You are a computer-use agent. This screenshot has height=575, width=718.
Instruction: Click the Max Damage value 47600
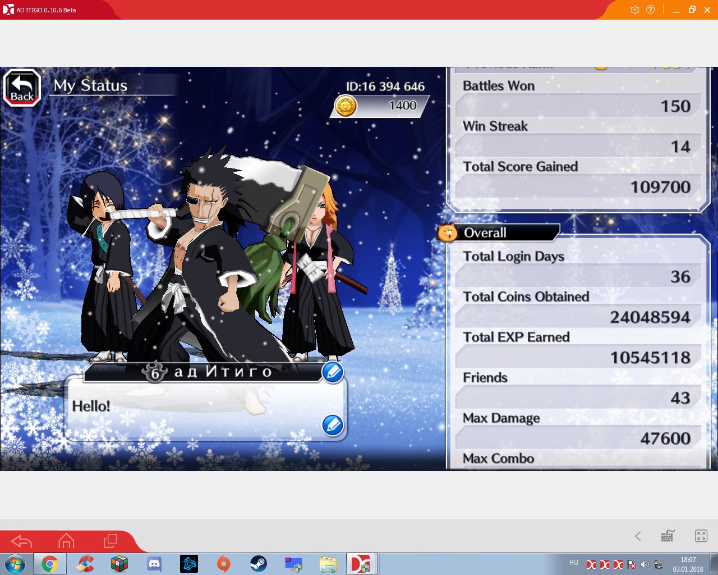click(665, 438)
